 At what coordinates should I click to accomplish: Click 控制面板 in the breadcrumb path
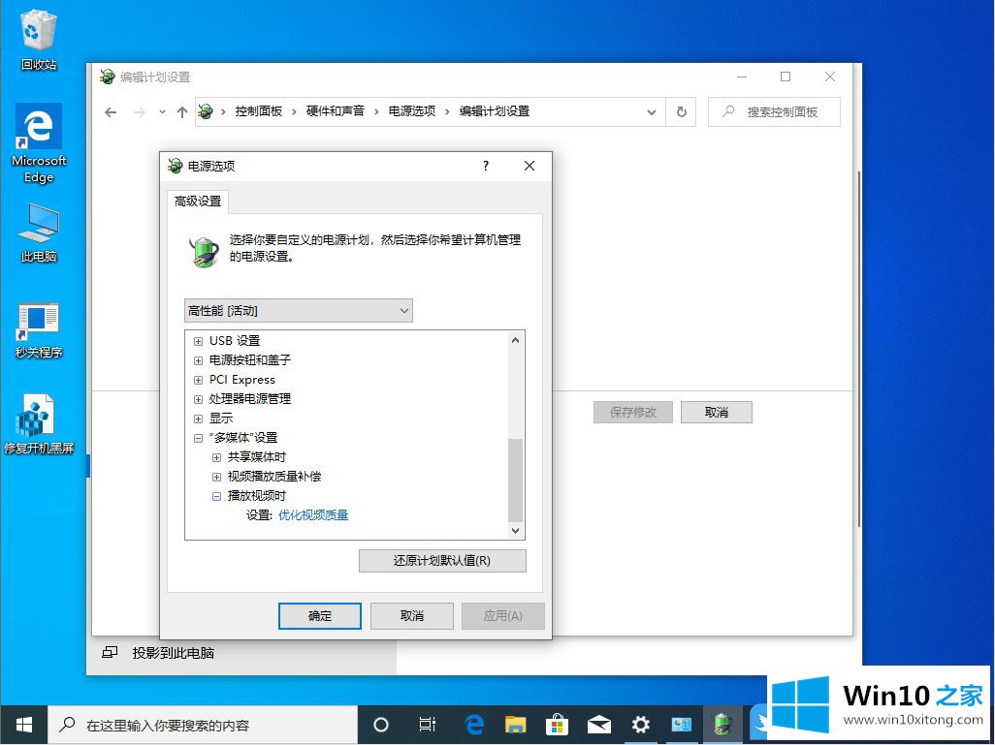click(x=258, y=111)
